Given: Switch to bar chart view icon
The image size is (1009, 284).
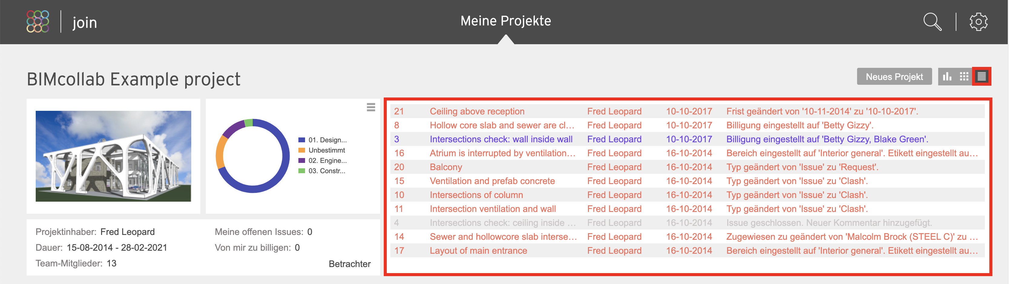Looking at the screenshot, I should click(947, 76).
